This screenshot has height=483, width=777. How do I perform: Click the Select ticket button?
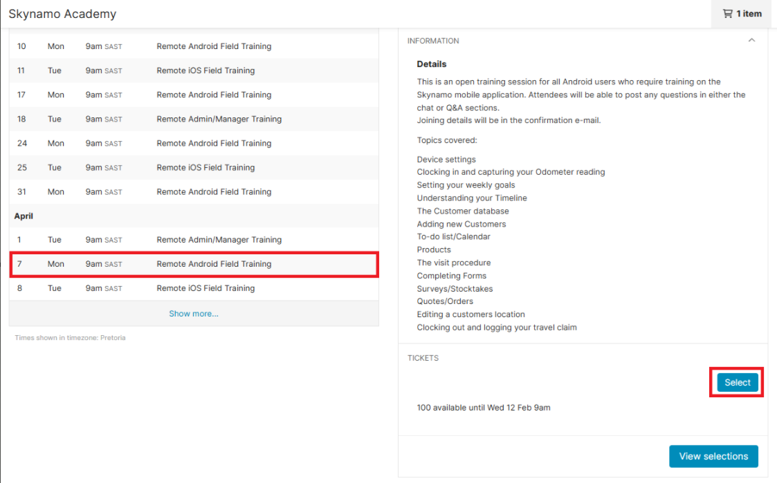click(737, 383)
